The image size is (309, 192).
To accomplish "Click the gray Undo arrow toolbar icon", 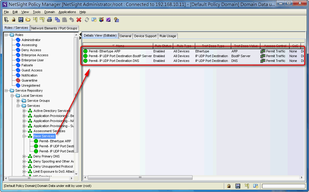I will (71, 20).
